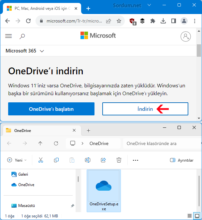This screenshot has height=220, width=202.
Task: Refresh the File Explorer folder
Action: pyautogui.click(x=56, y=143)
